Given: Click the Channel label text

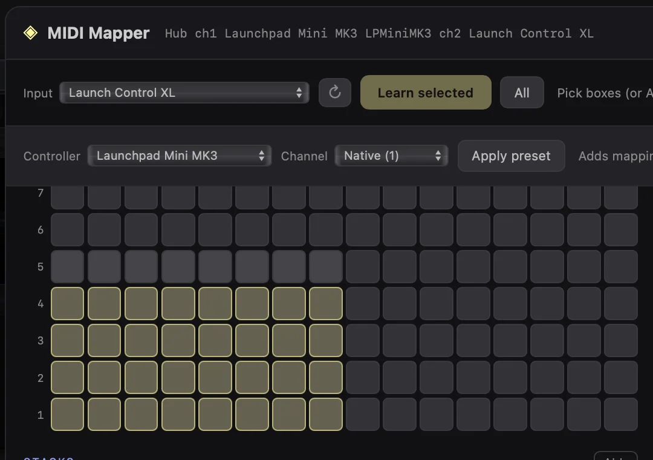Looking at the screenshot, I should [304, 156].
